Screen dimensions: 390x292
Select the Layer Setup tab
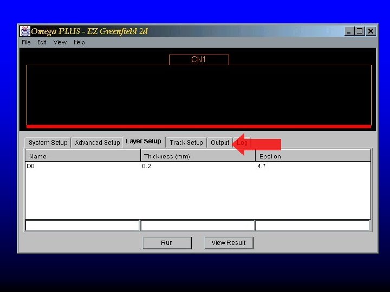[x=144, y=142]
